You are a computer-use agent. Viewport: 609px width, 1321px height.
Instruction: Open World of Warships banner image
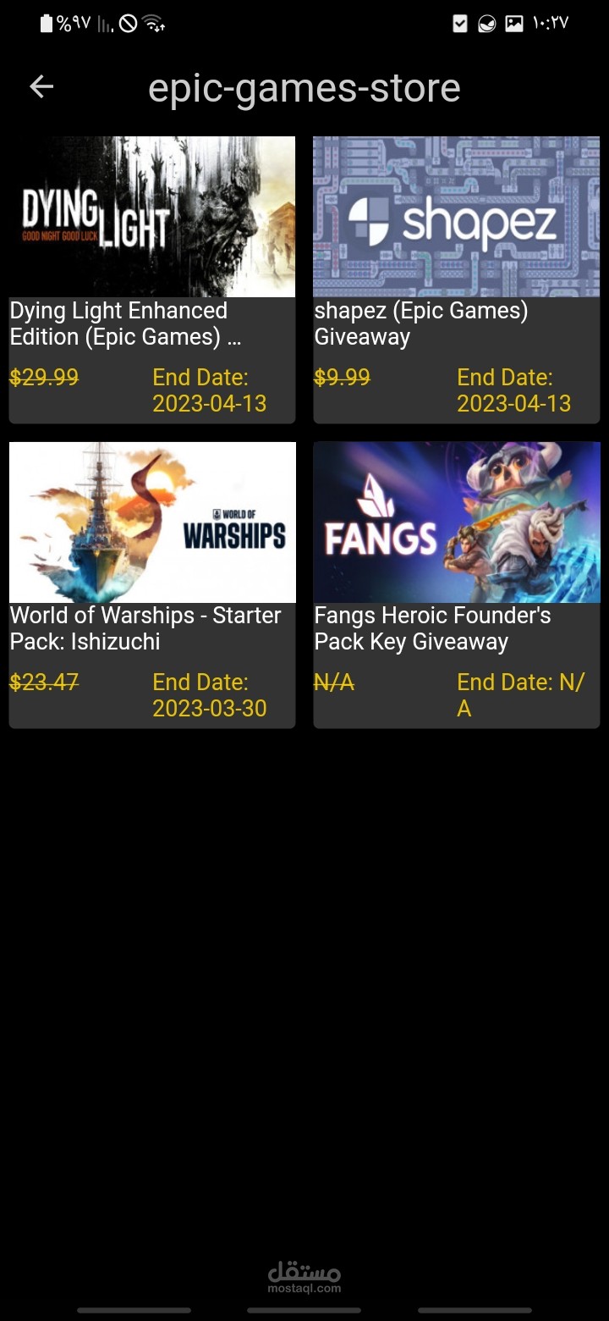pos(152,522)
